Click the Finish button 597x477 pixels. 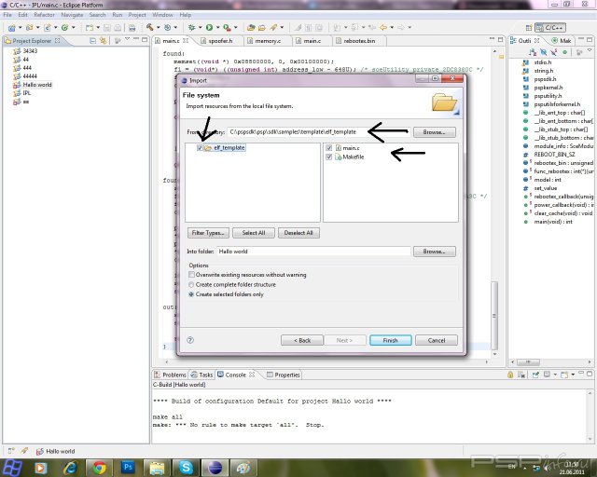390,340
